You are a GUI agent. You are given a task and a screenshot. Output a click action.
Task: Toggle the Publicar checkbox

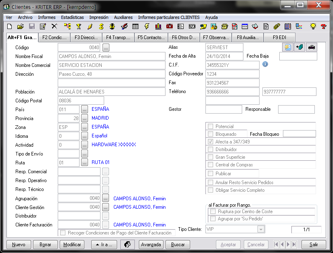click(x=210, y=173)
